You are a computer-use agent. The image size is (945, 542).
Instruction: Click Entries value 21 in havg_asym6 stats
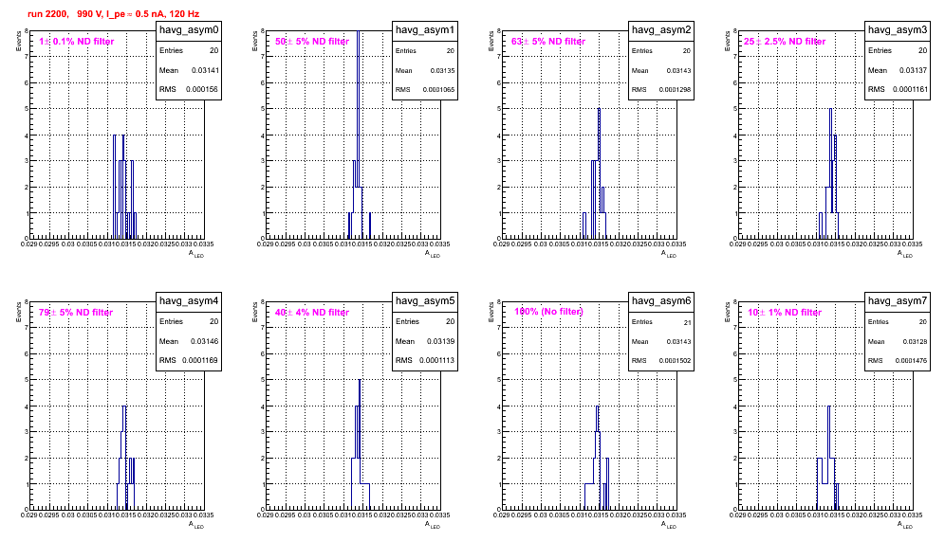[688, 323]
